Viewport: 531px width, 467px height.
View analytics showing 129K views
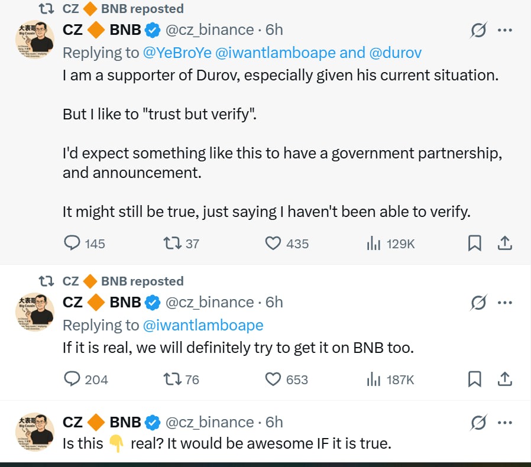click(x=373, y=243)
